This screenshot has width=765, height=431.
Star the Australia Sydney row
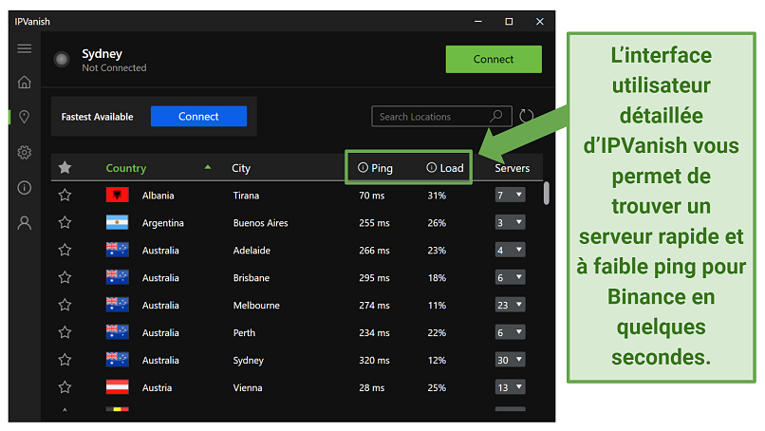(65, 360)
